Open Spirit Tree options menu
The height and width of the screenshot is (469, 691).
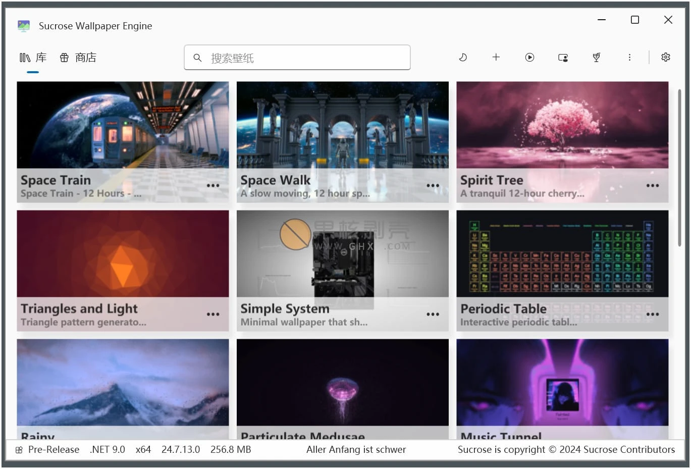tap(653, 186)
